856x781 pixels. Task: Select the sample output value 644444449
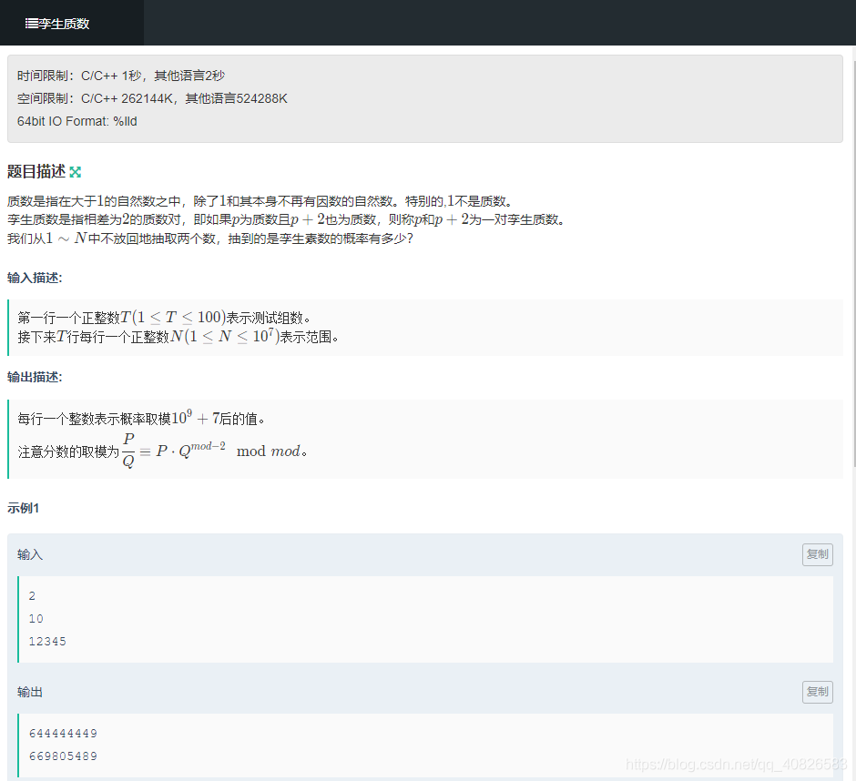point(64,733)
